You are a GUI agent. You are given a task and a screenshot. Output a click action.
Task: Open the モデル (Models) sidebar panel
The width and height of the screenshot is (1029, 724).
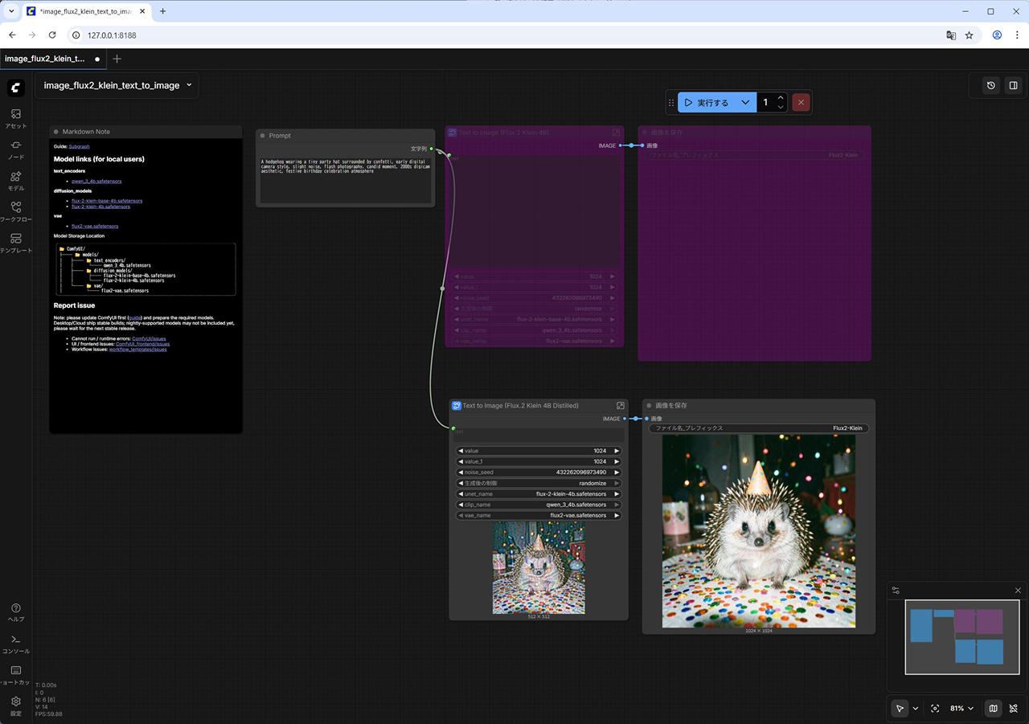point(16,181)
